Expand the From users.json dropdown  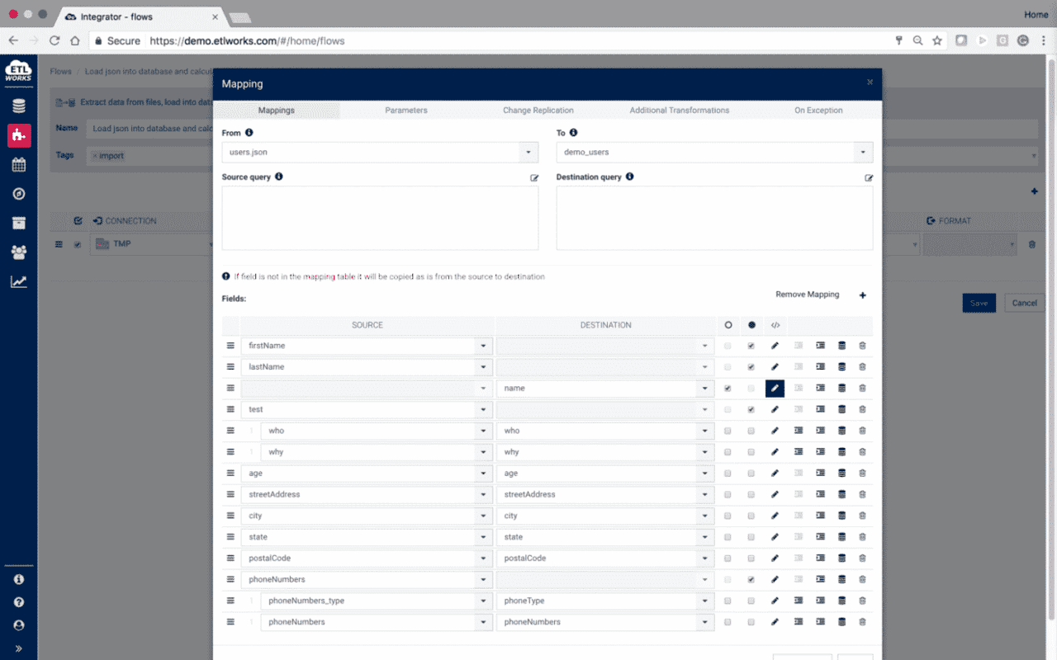point(528,153)
